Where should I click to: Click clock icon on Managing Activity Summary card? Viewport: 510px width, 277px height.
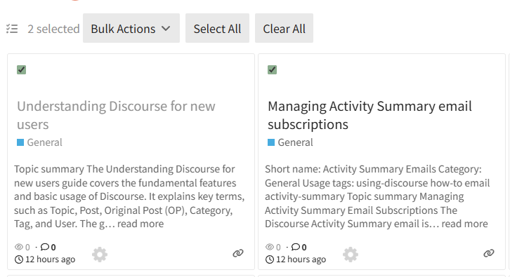click(x=270, y=259)
